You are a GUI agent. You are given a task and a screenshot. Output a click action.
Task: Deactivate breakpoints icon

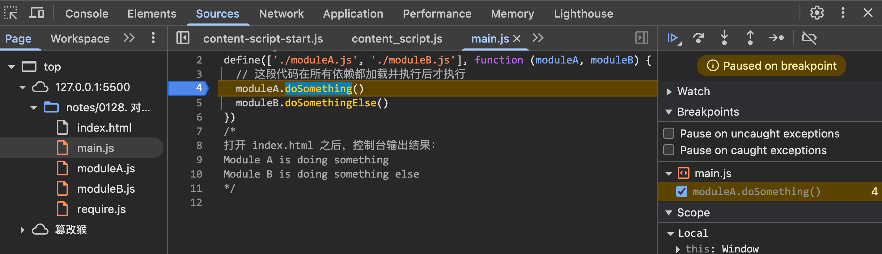tap(809, 38)
